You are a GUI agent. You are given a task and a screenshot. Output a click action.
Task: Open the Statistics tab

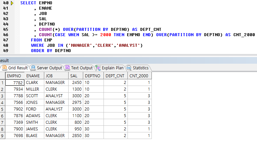(x=138, y=68)
